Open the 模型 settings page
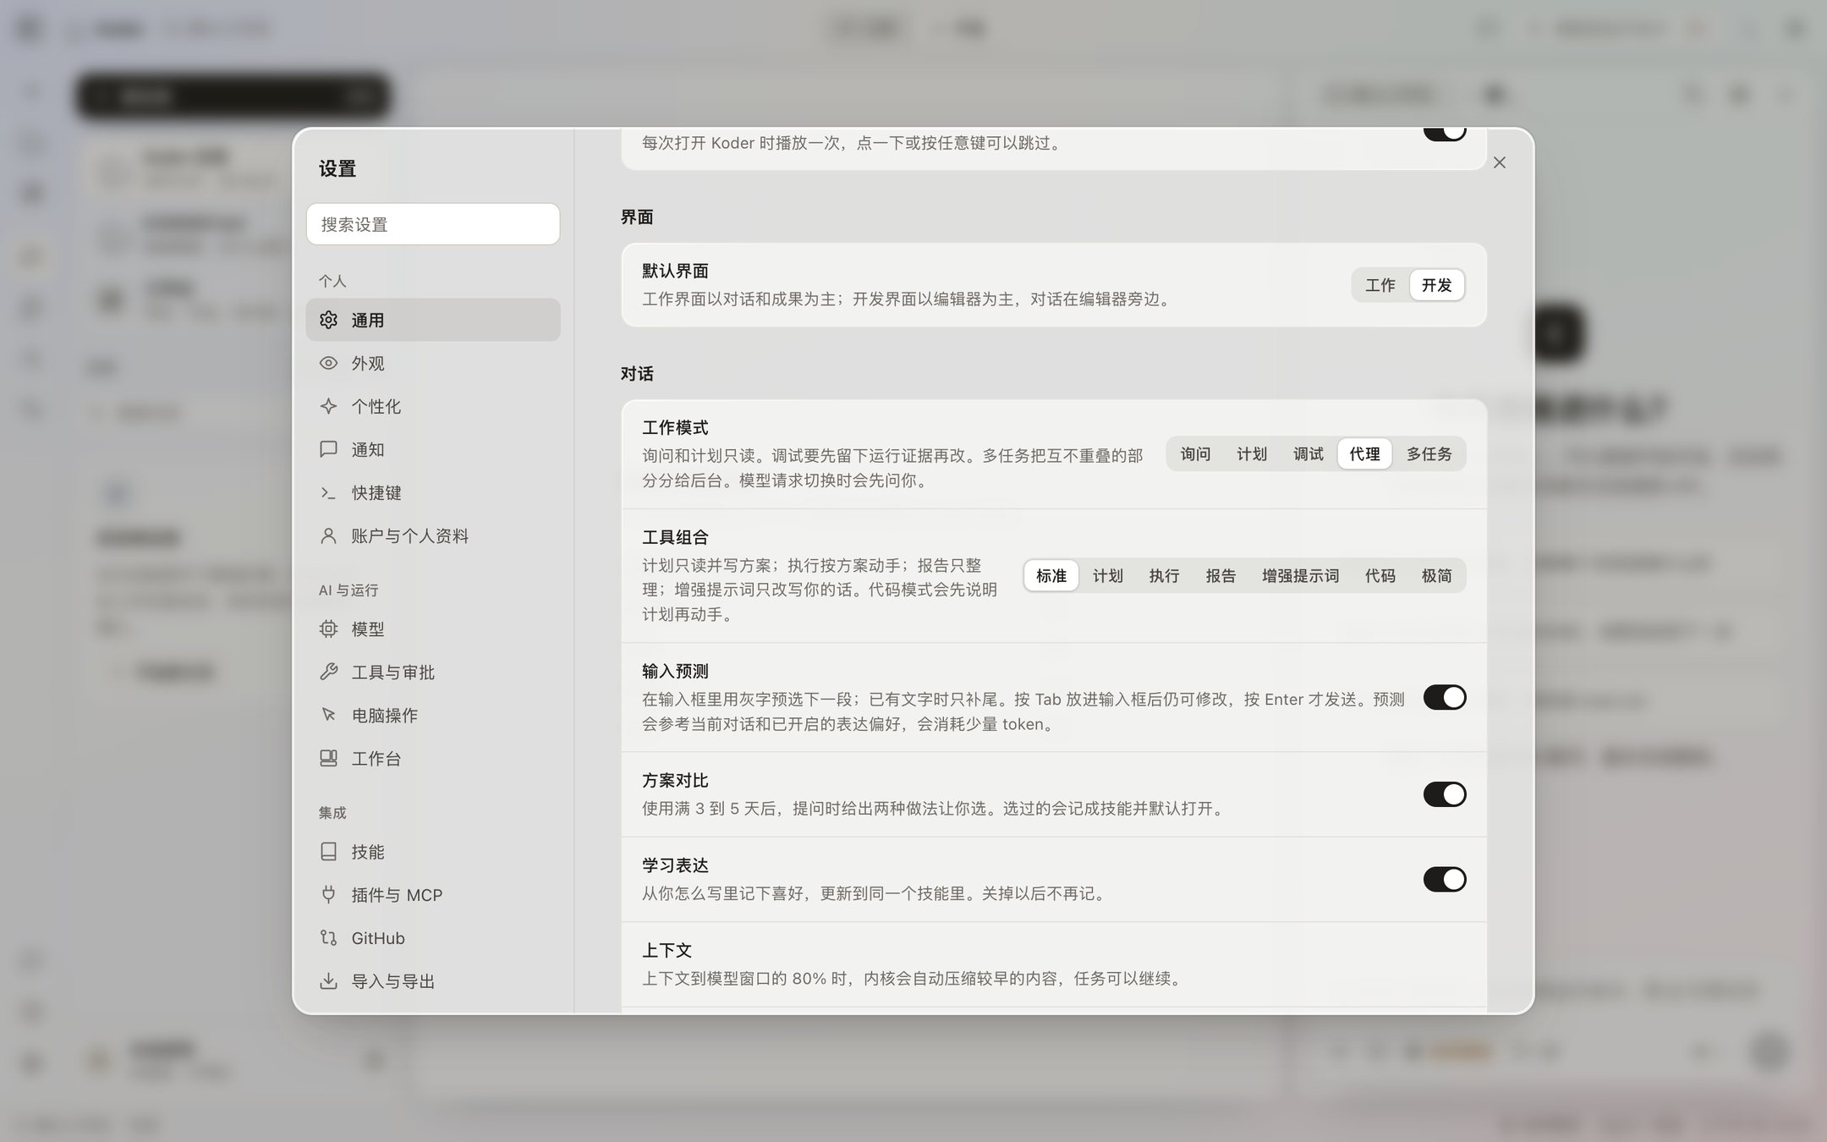 (x=433, y=629)
